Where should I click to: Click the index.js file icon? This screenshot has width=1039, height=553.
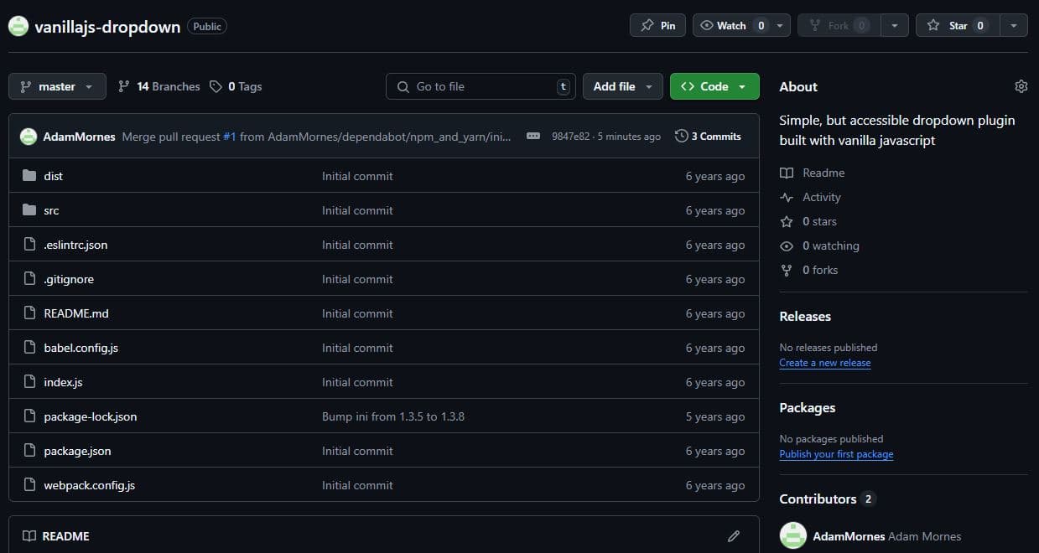click(x=29, y=382)
